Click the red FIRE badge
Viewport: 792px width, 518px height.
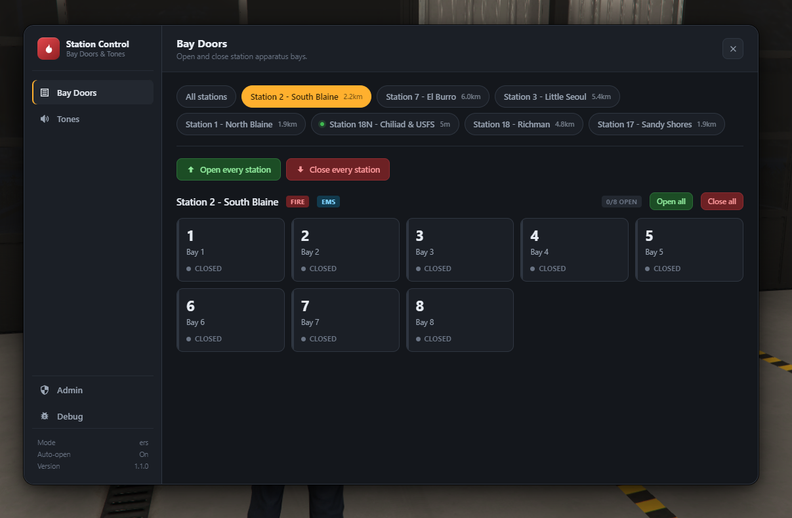coord(297,202)
